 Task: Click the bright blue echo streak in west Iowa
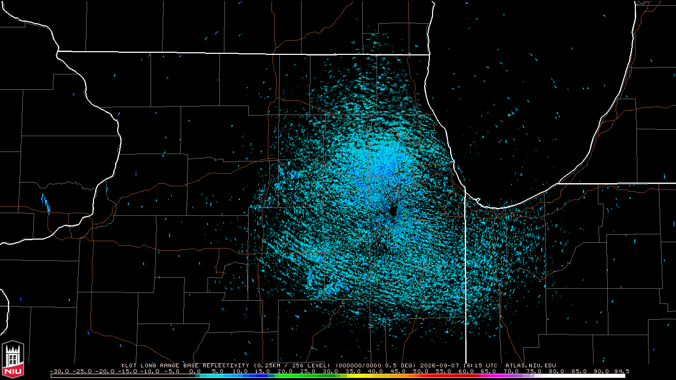coord(46,204)
